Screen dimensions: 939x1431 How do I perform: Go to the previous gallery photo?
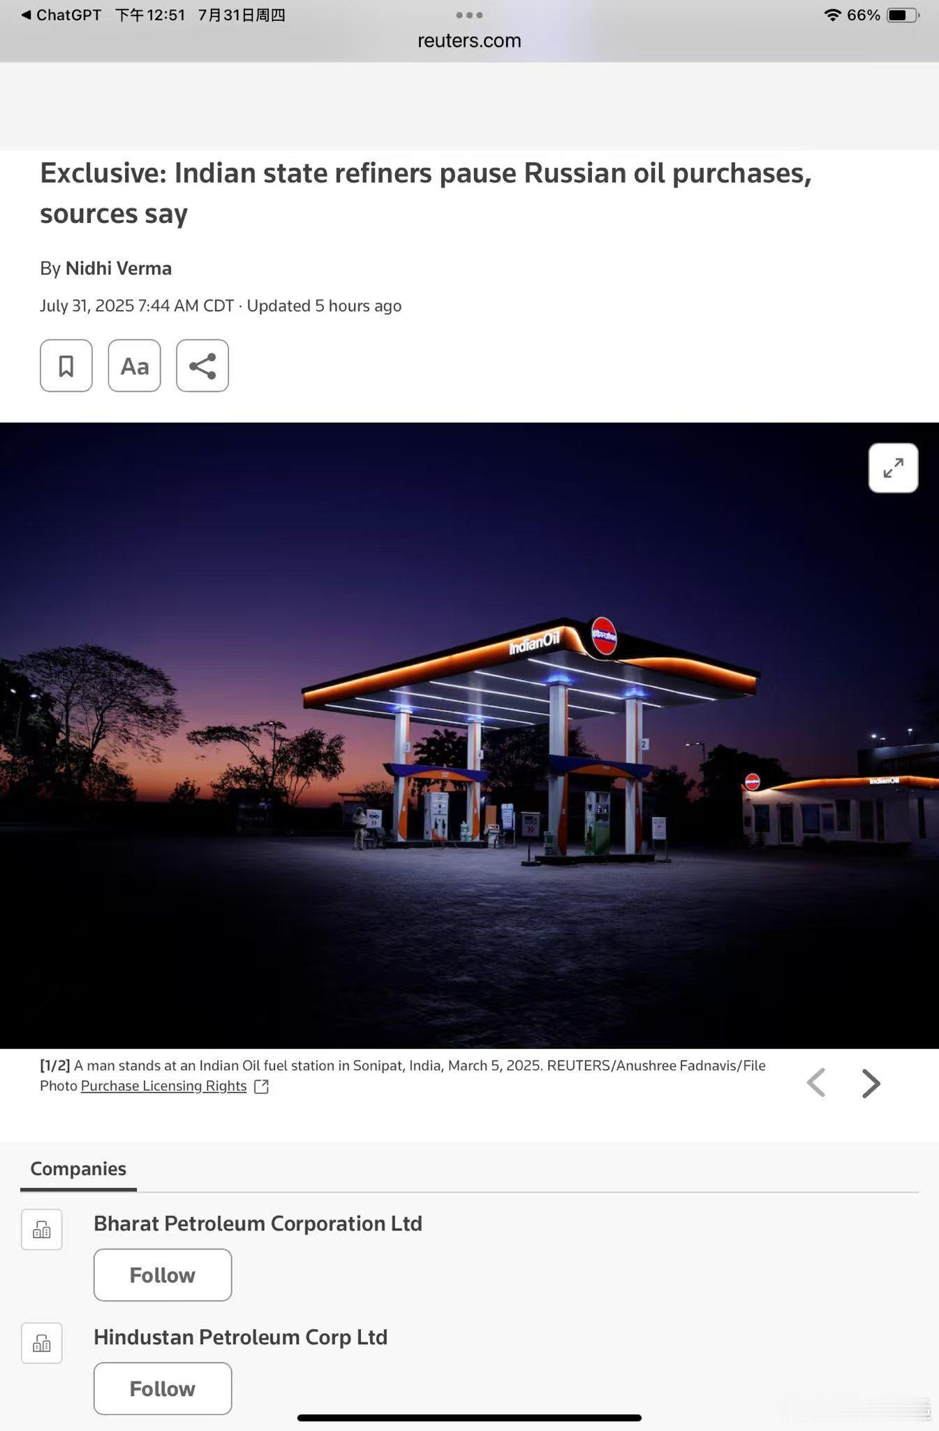point(816,1083)
